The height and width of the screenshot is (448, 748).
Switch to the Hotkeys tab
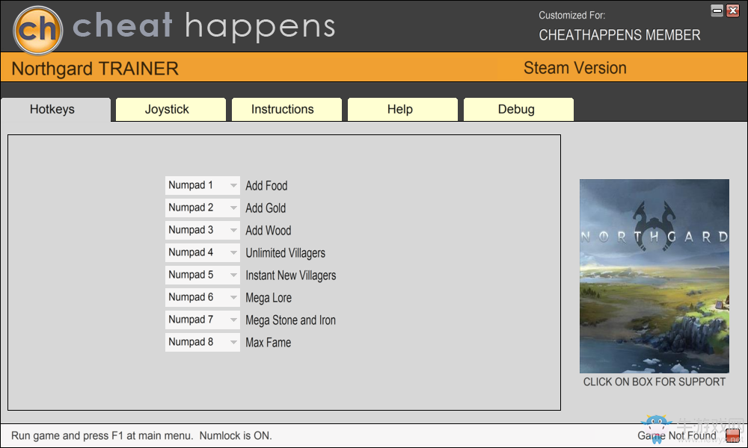click(x=56, y=110)
